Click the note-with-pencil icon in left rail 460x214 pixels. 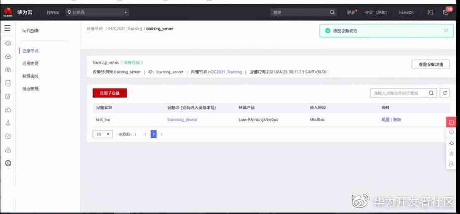pyautogui.click(x=8, y=97)
